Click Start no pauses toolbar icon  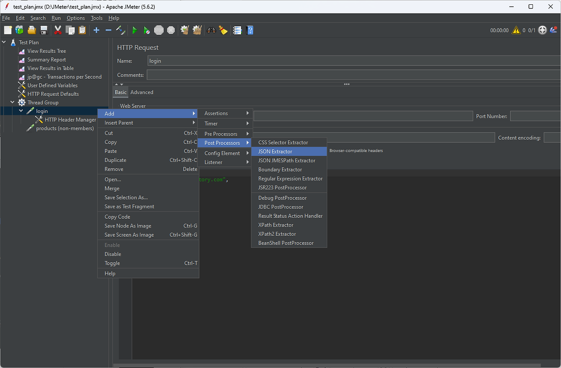point(147,30)
